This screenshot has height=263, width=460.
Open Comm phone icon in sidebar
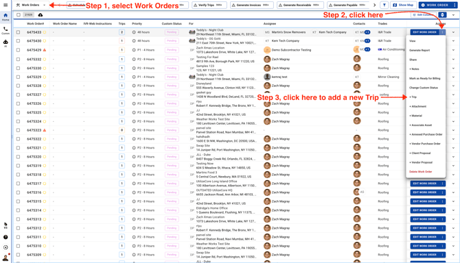pyautogui.click(x=5, y=30)
